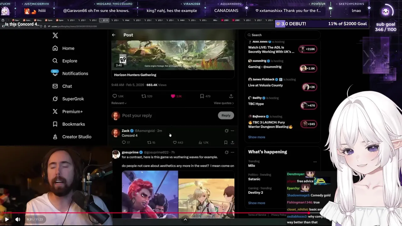Open trending topic Satanic
The width and height of the screenshot is (402, 226).
click(x=254, y=179)
